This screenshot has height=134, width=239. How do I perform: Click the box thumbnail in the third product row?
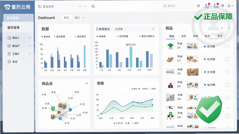click(193, 72)
